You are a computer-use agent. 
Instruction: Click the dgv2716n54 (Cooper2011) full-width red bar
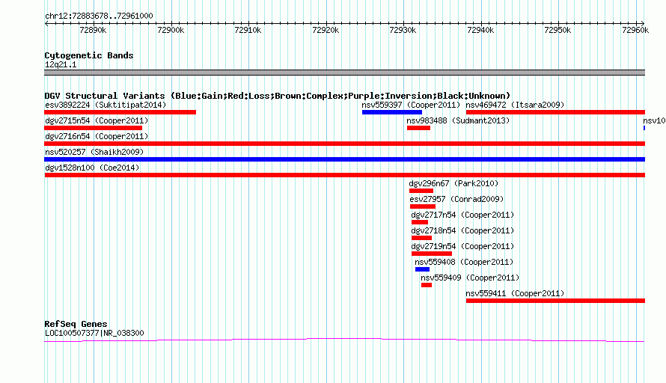point(344,144)
